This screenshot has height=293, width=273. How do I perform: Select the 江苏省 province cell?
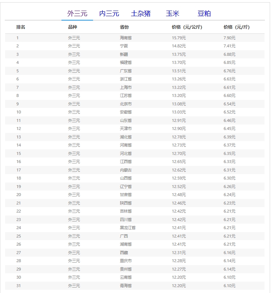point(126,95)
